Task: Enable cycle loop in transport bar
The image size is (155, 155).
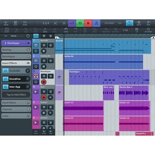Action: pos(72,23)
